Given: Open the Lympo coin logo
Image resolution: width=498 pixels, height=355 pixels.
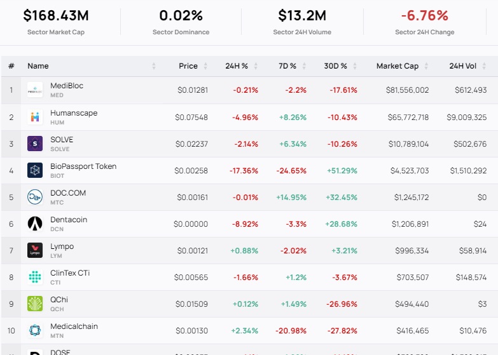Looking at the screenshot, I should (x=35, y=250).
